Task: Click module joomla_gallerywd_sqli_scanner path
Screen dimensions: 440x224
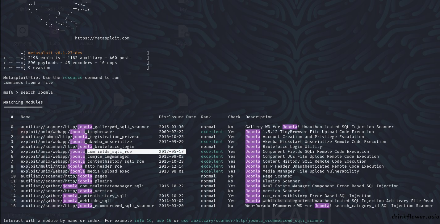Action: point(85,127)
